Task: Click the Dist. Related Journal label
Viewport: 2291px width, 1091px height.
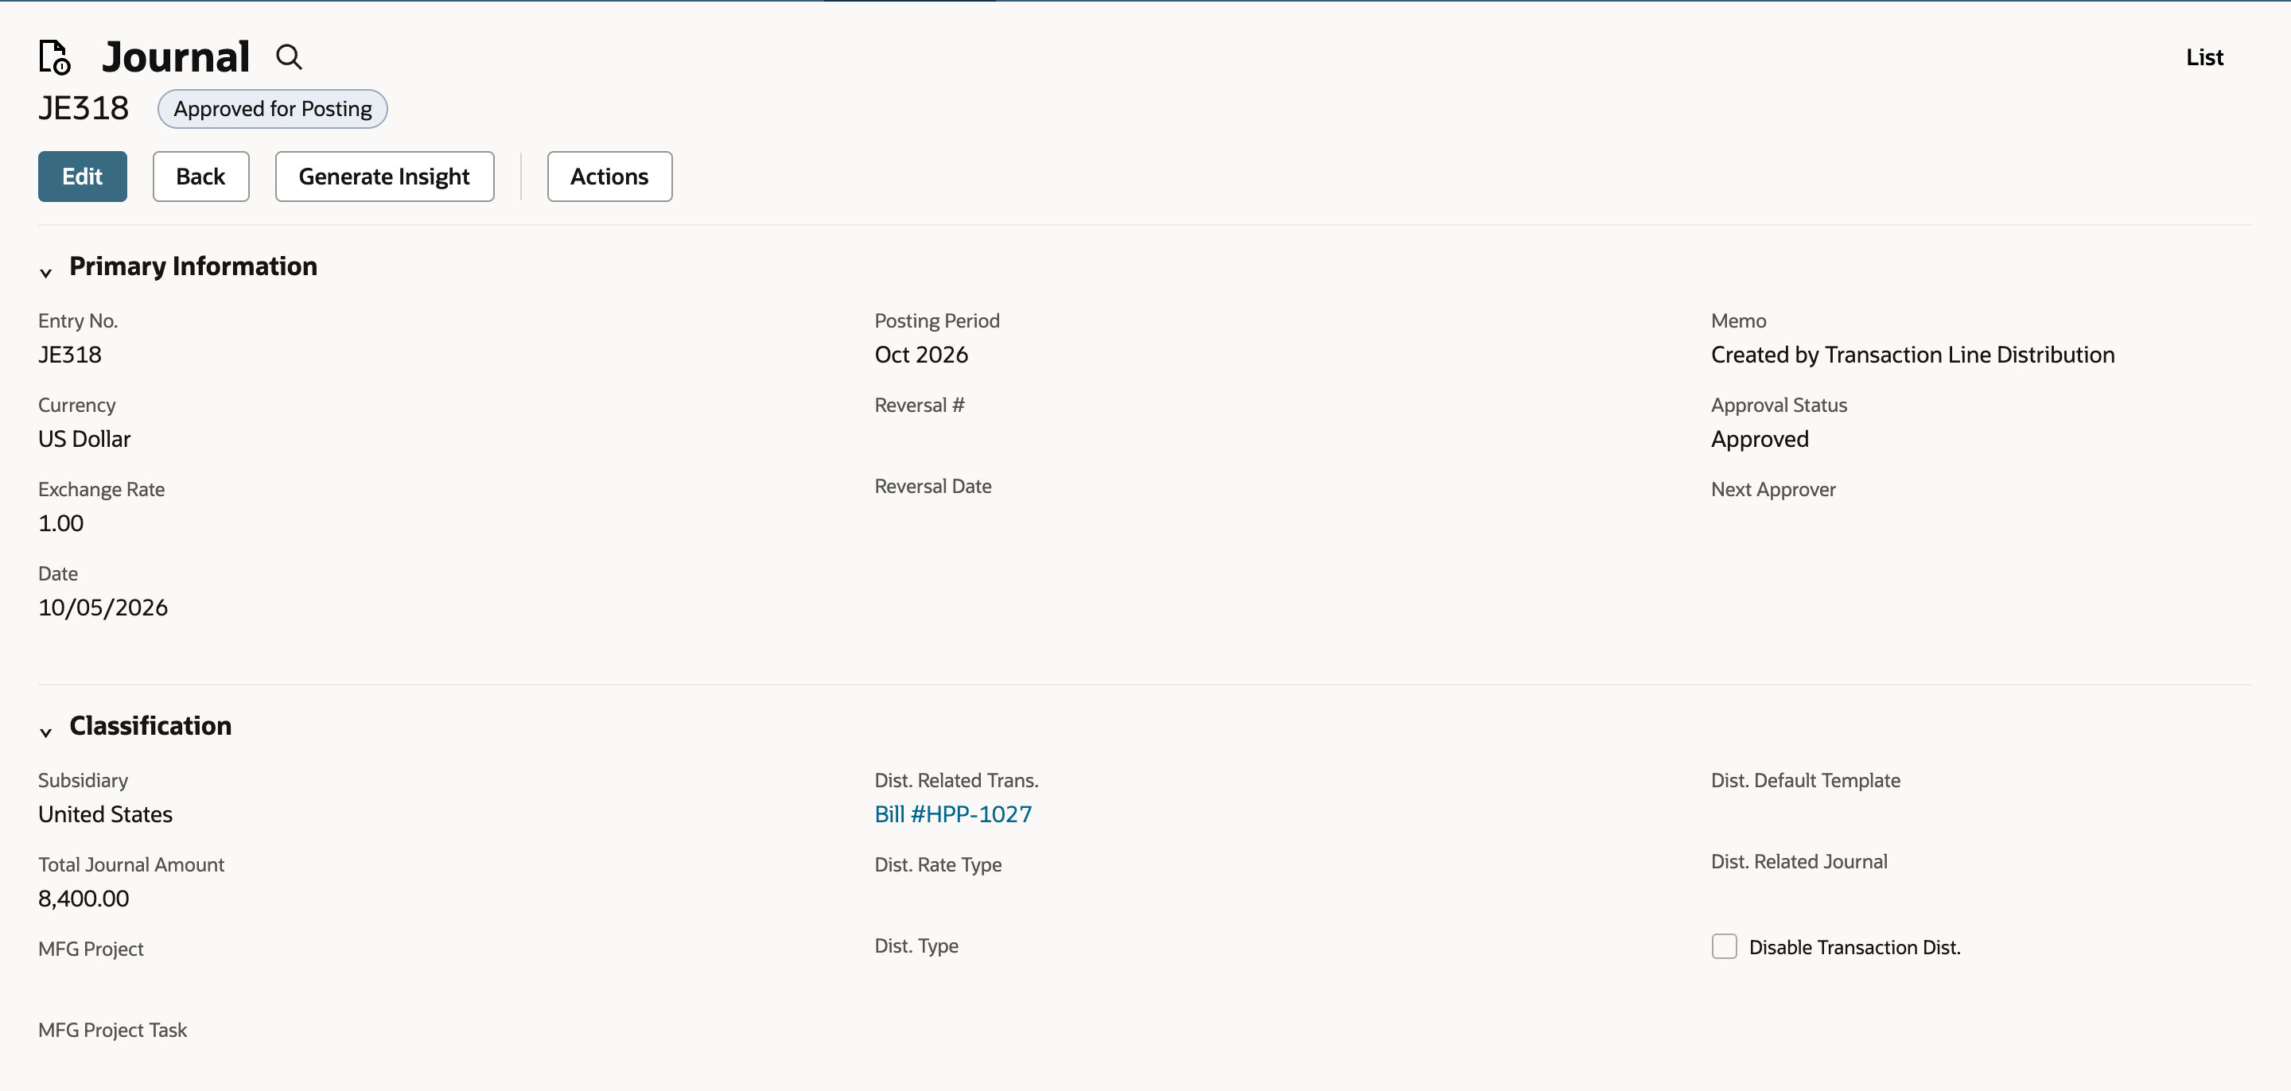Action: [1799, 860]
